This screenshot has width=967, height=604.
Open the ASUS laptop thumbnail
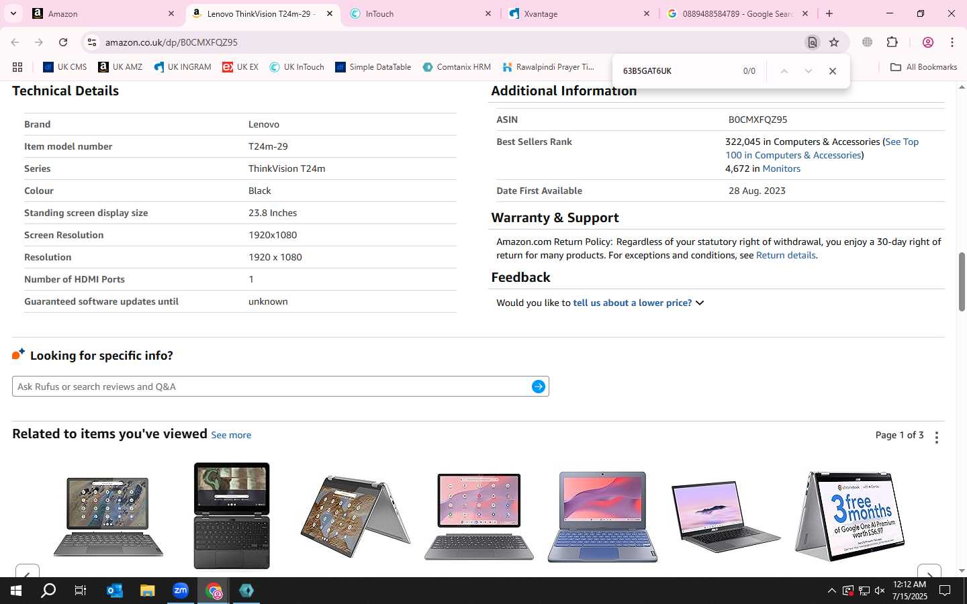click(726, 517)
